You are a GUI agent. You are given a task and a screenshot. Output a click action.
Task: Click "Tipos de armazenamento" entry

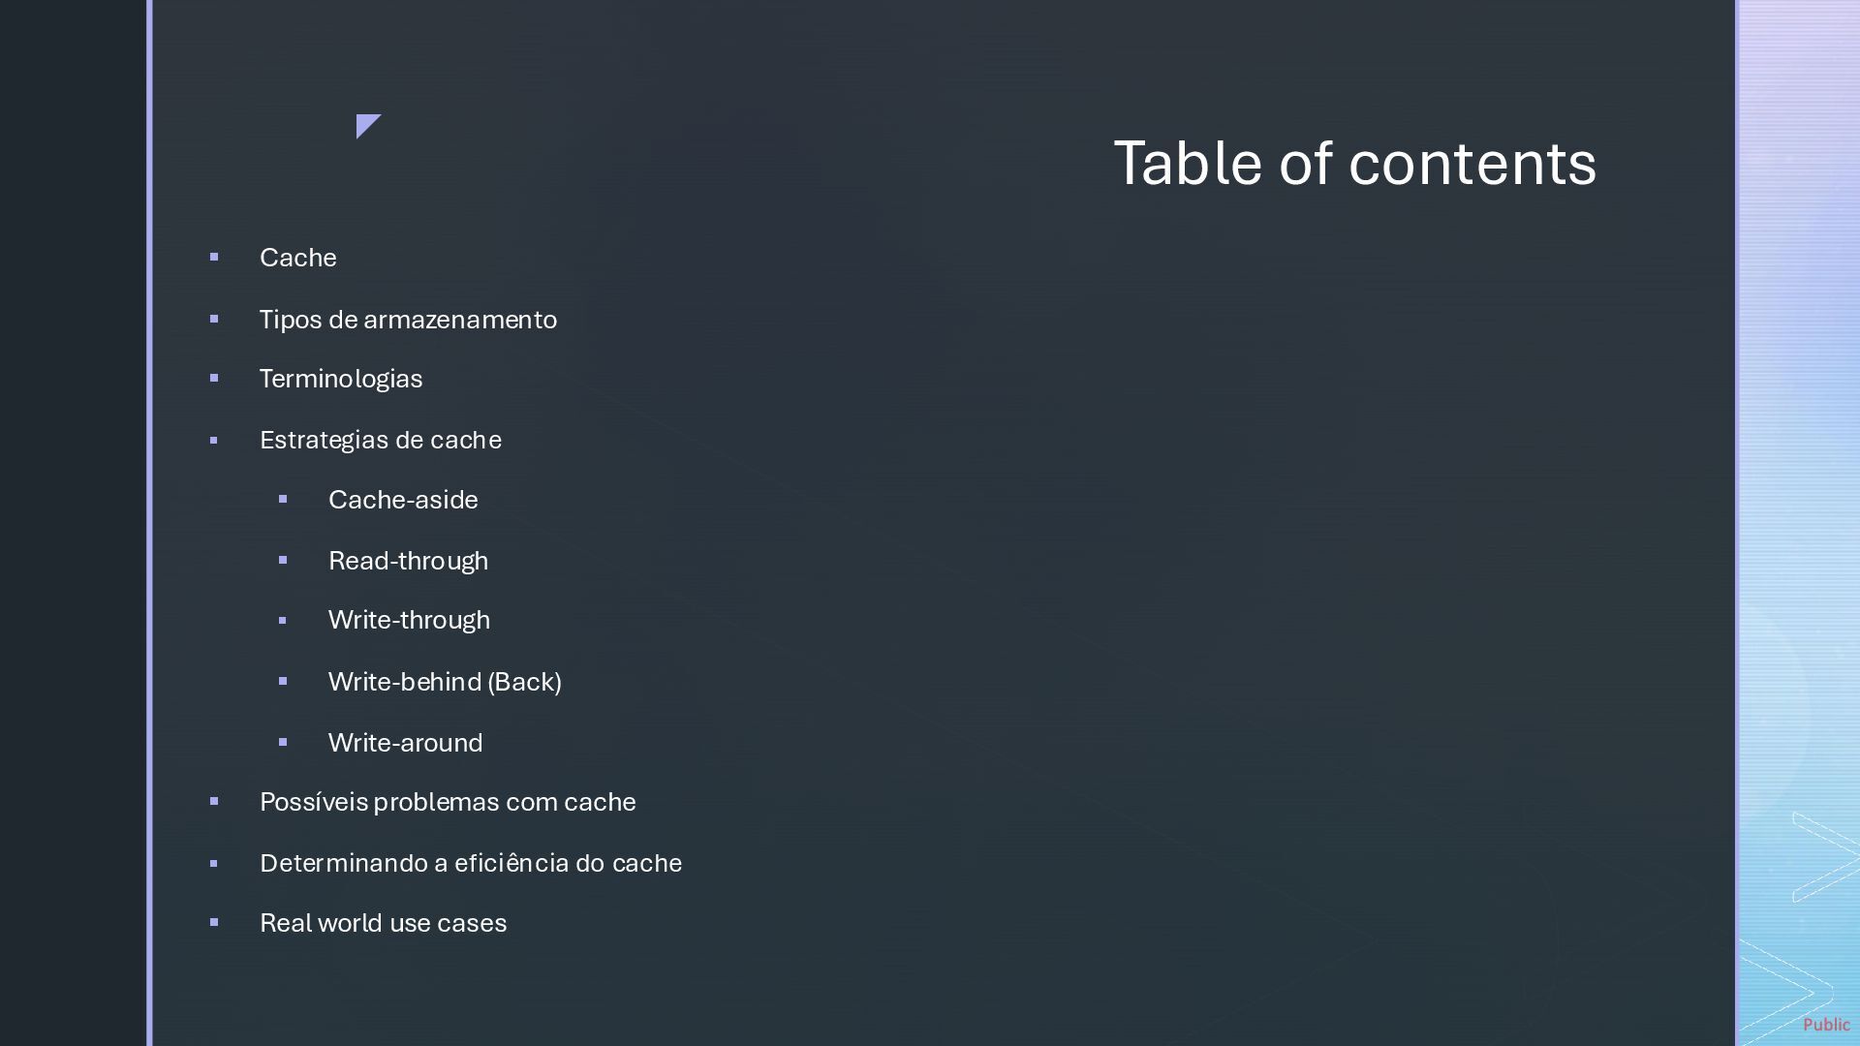click(408, 320)
